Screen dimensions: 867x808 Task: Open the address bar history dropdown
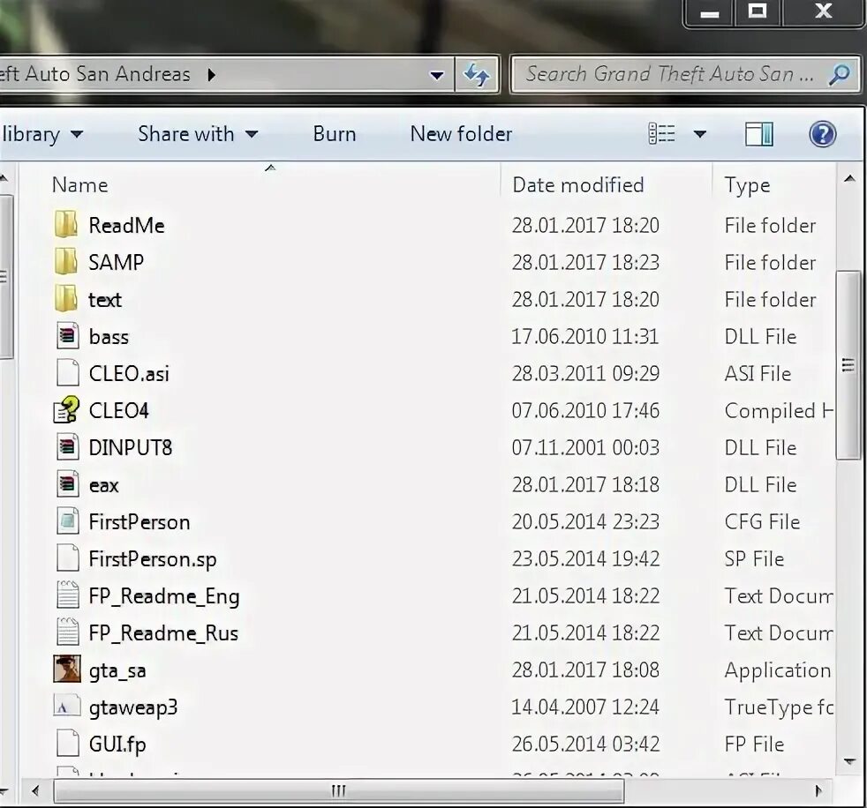click(437, 75)
